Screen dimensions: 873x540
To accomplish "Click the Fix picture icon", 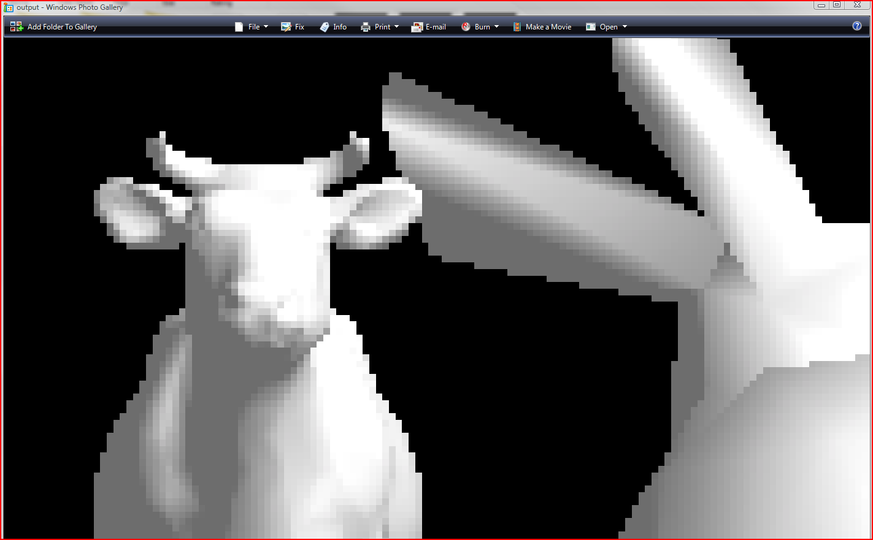I will [286, 27].
